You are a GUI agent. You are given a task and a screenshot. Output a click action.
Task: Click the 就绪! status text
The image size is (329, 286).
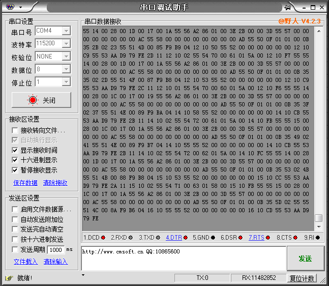pos(25,278)
